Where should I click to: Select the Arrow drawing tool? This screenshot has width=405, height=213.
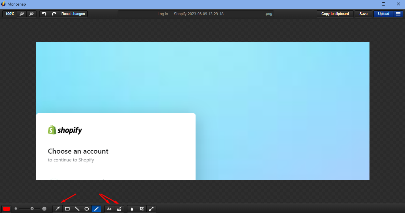pos(57,209)
